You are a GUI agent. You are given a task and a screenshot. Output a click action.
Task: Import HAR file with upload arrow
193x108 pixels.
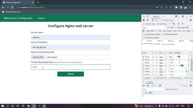point(179,24)
